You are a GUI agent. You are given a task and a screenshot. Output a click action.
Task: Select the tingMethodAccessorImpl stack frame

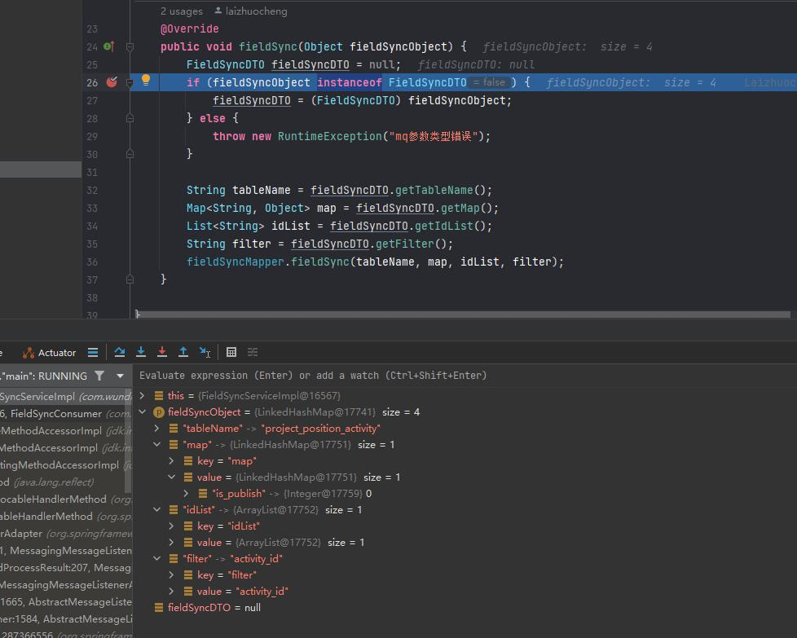pos(64,465)
